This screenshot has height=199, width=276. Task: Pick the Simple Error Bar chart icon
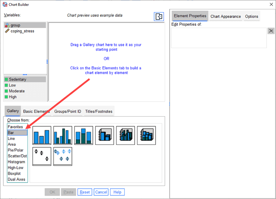42,156
